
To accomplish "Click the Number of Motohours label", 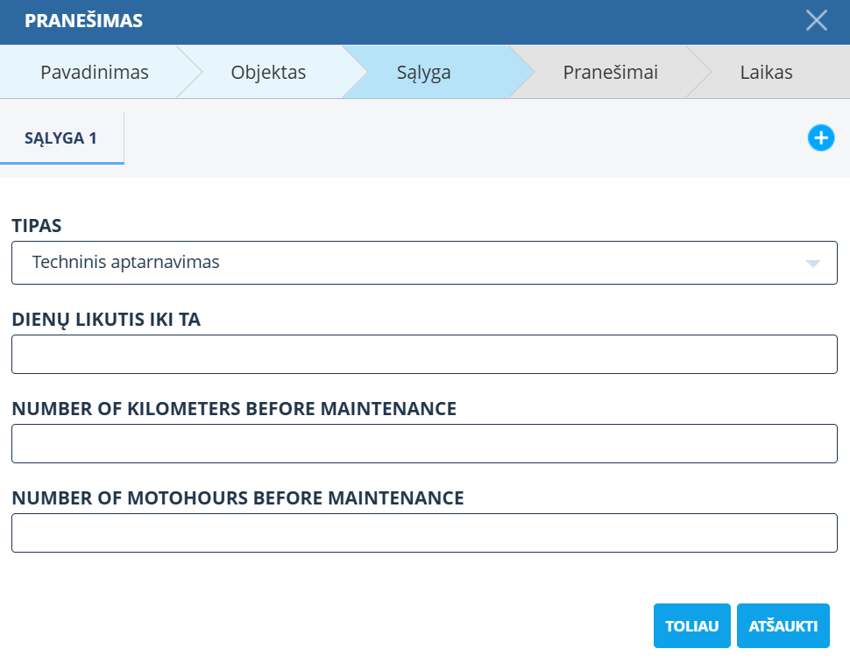I will pos(237,498).
